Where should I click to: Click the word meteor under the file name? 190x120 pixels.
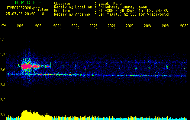[44, 10]
